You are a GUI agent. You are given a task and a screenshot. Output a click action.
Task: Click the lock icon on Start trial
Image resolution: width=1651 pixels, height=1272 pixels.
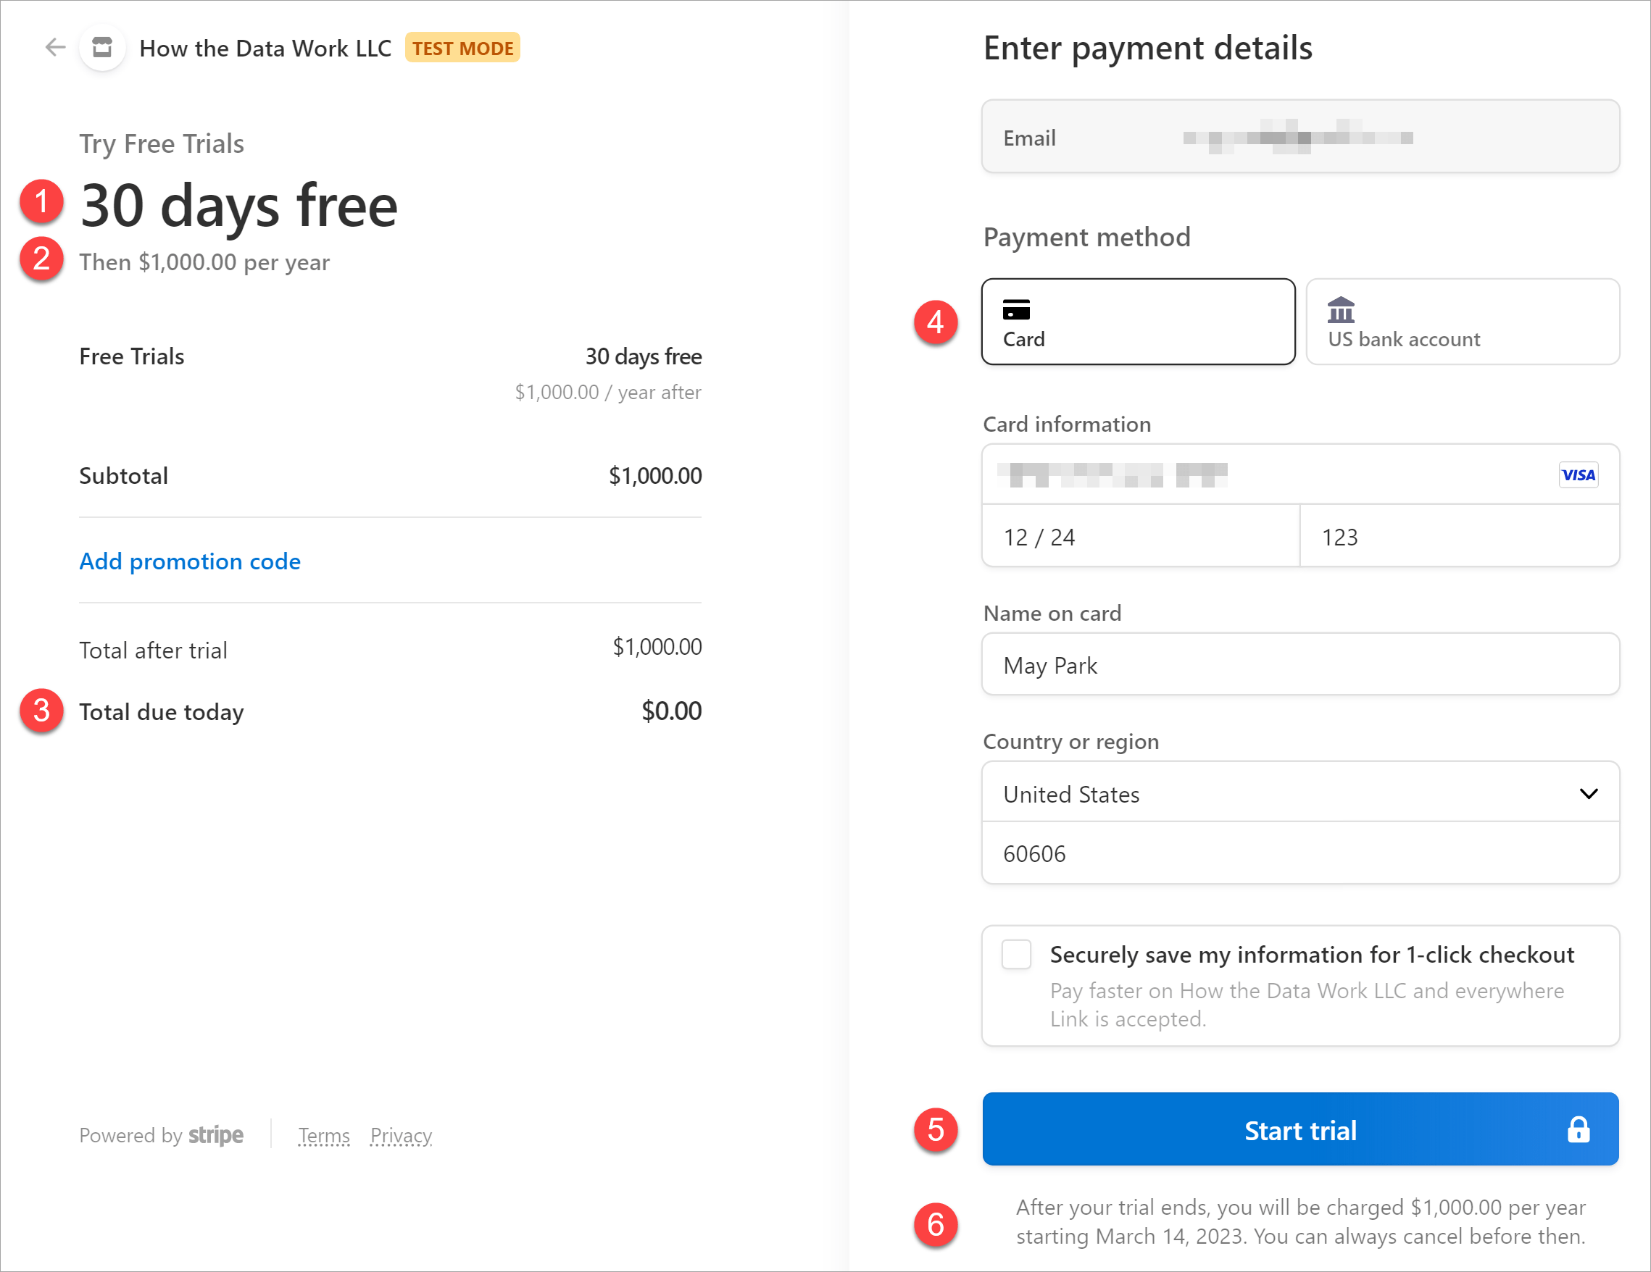[x=1578, y=1130]
